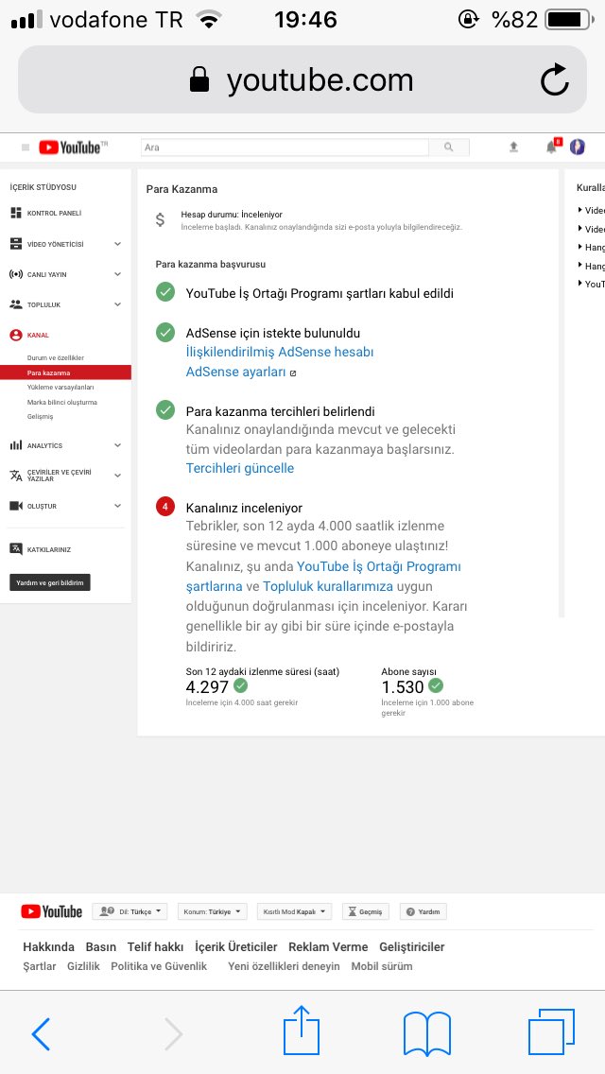Click the Topluluk people icon

pyautogui.click(x=16, y=304)
